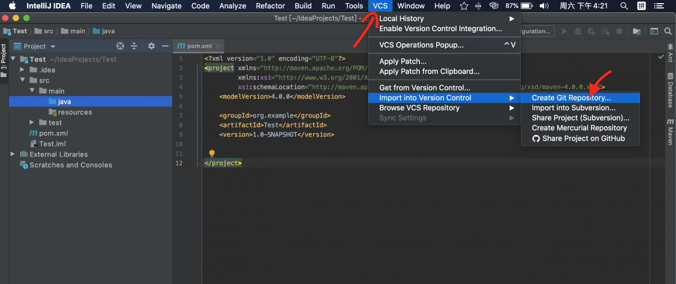Click Search Everywhere magnifier in IDE toolbar

coord(668,31)
